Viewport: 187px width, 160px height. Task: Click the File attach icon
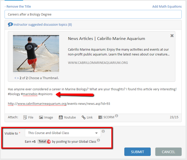click(25, 118)
